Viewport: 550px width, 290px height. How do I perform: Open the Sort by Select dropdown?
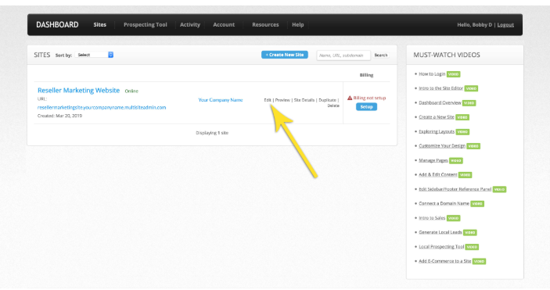pyautogui.click(x=94, y=55)
